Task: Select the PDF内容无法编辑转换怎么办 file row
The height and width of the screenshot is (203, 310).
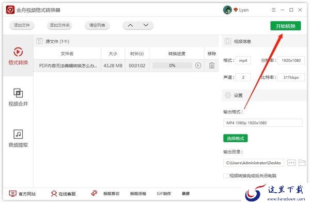Action: pos(126,65)
